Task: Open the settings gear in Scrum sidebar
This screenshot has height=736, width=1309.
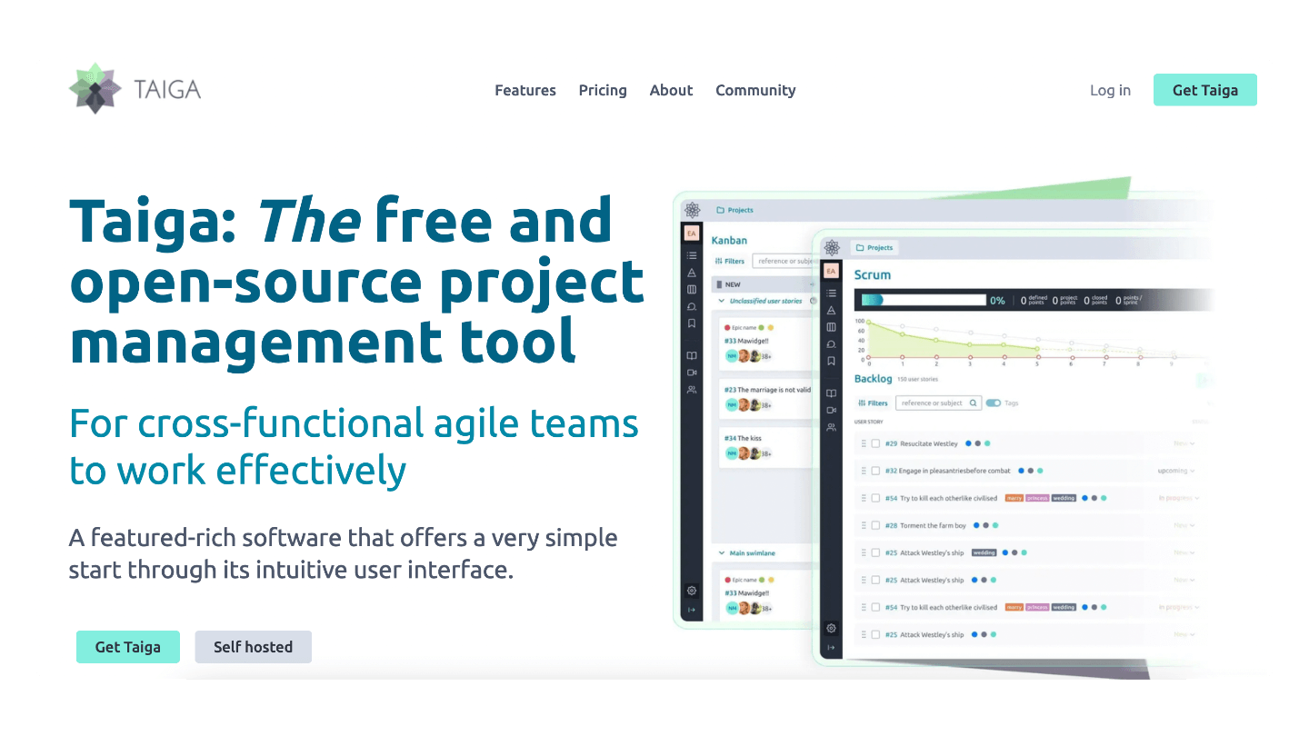Action: click(x=831, y=628)
